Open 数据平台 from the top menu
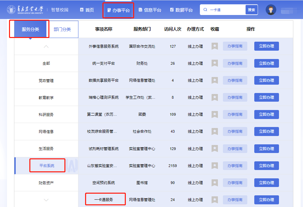The image size is (303, 207). coord(181,10)
